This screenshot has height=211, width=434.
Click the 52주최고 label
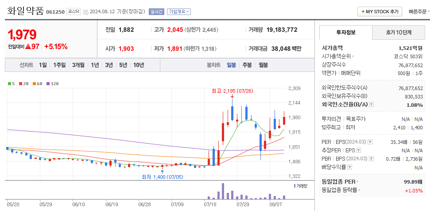pyautogui.click(x=332, y=127)
